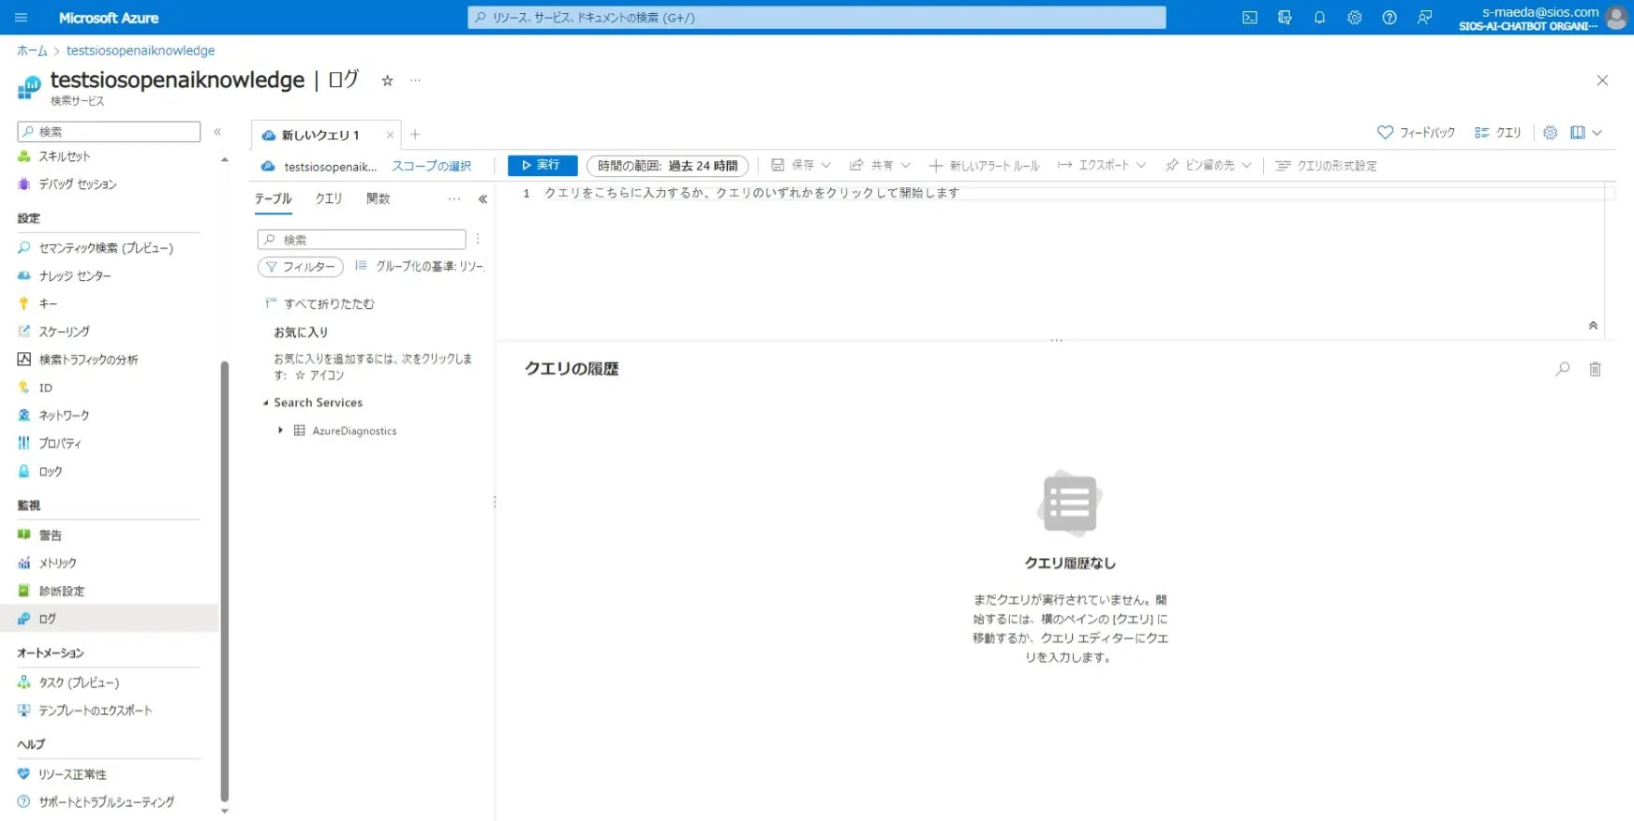Switch to the テーブル tab
The image size is (1634, 821).
coord(274,198)
